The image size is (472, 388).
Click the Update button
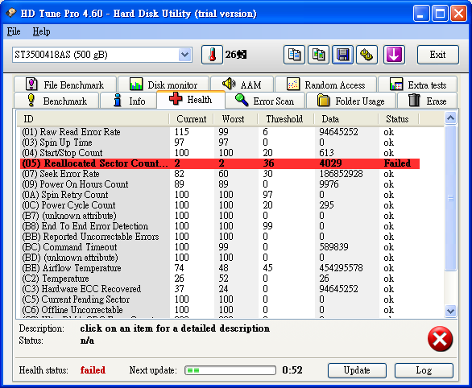pyautogui.click(x=357, y=370)
